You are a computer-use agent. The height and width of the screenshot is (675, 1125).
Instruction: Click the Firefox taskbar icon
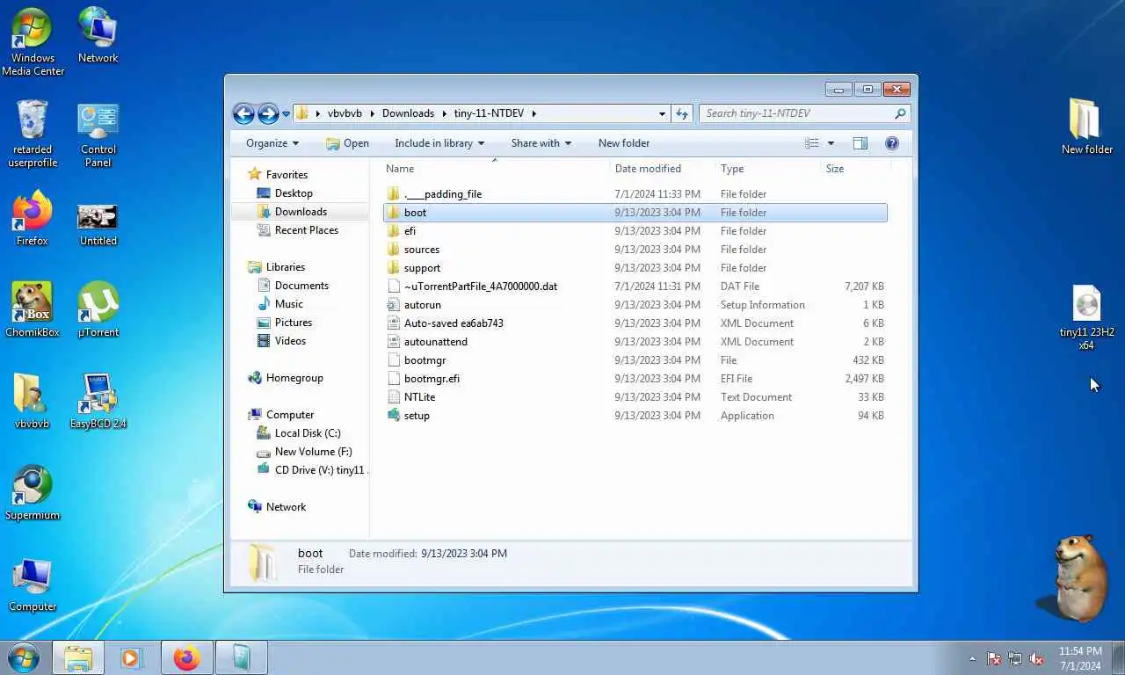tap(186, 657)
